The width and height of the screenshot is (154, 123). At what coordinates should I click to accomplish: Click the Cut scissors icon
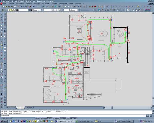click(x=21, y=7)
